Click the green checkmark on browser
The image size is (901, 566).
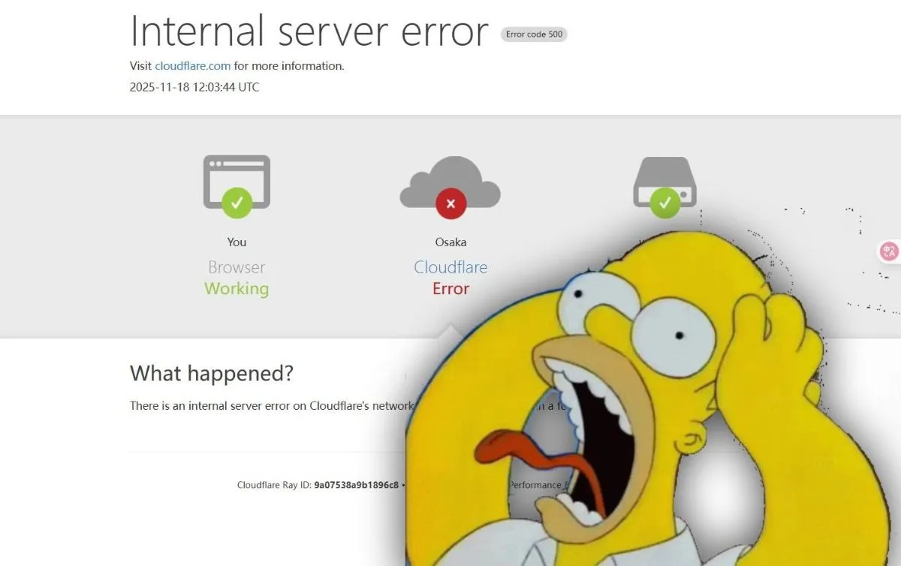tap(237, 202)
